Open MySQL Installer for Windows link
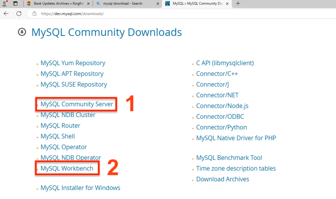Image resolution: width=336 pixels, height=199 pixels. 80,188
